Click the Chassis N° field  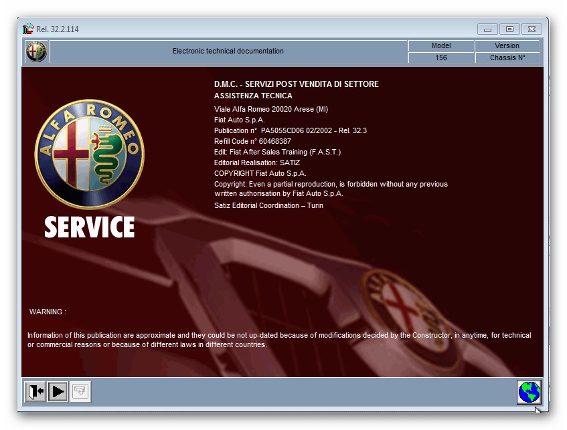(x=507, y=58)
